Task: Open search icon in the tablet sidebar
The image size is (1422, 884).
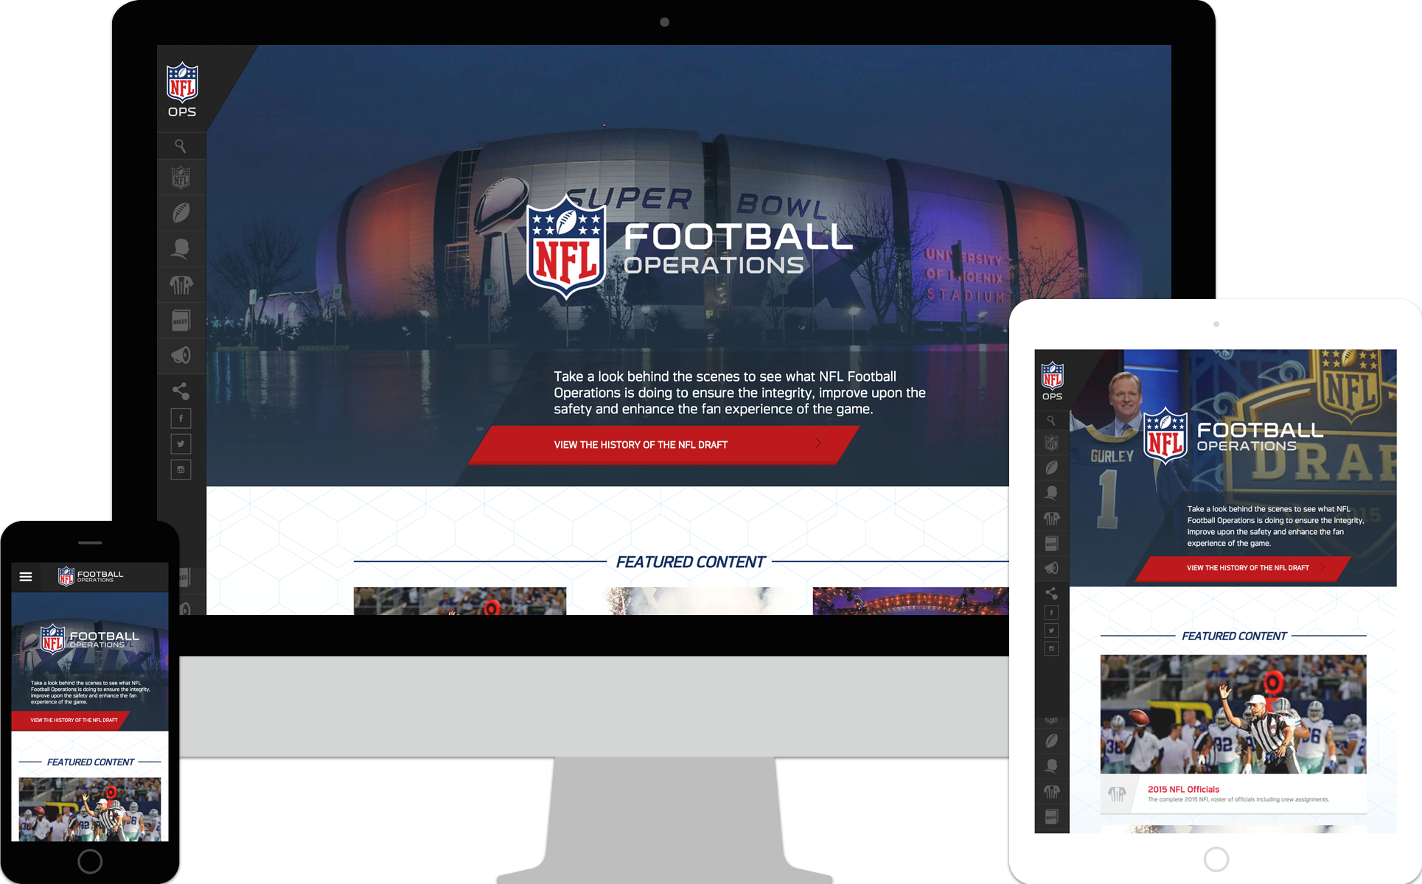Action: 1051,421
